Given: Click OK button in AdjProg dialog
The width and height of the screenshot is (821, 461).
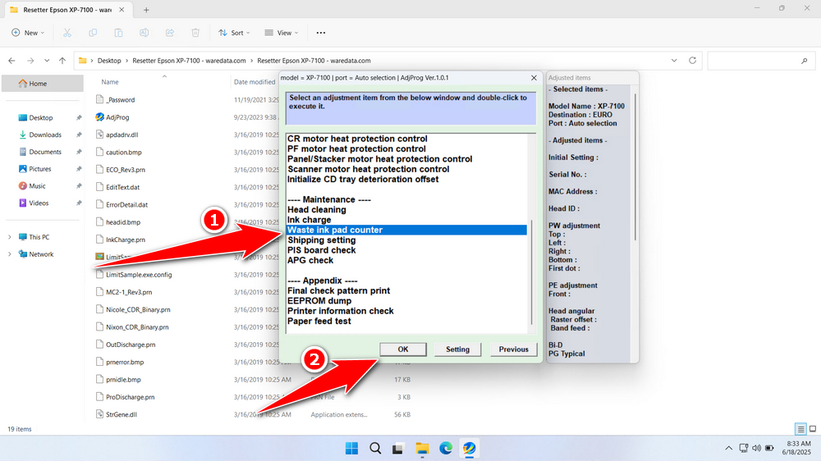Looking at the screenshot, I should click(x=403, y=349).
